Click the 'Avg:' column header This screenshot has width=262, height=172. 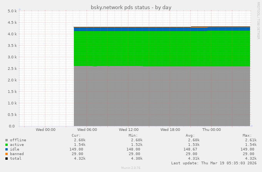click(x=190, y=136)
